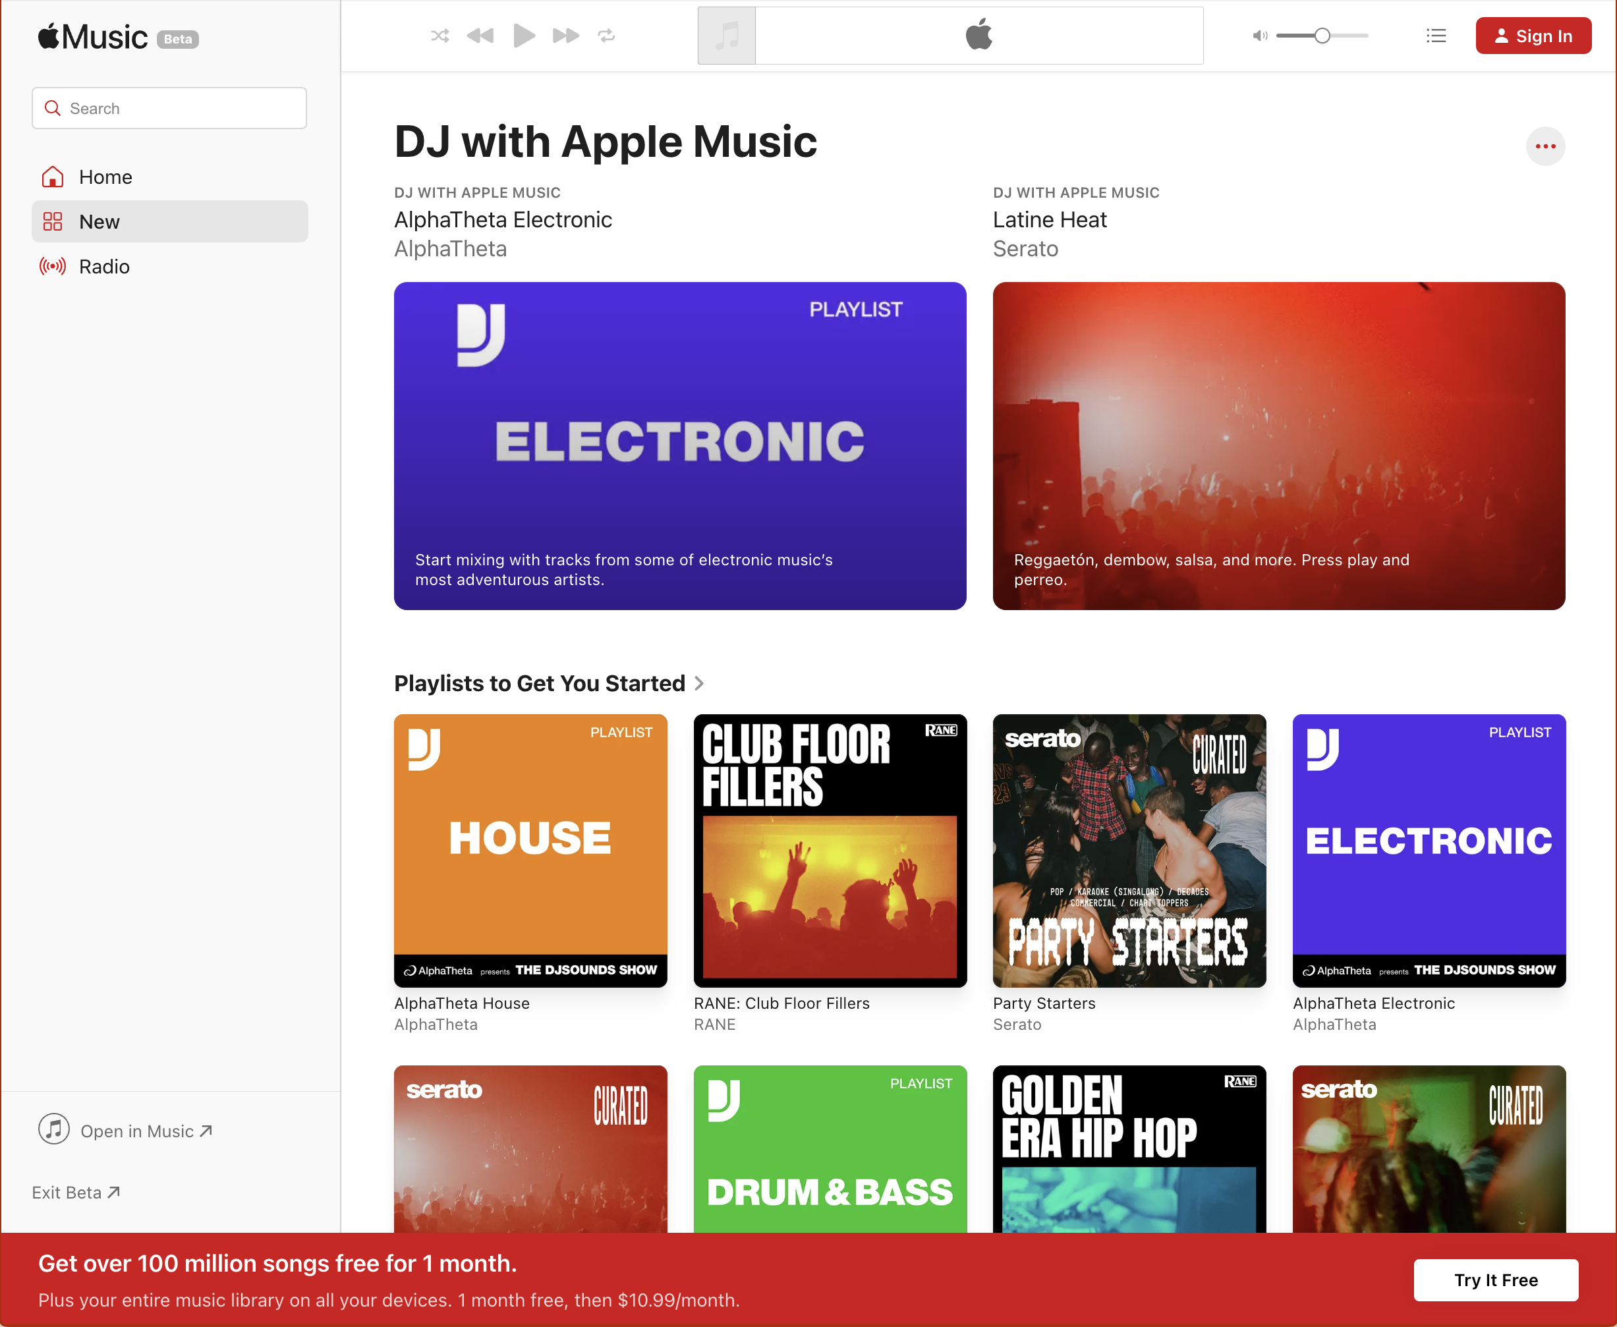Image resolution: width=1617 pixels, height=1327 pixels.
Task: Click Serato under Latine Heat
Action: click(x=1025, y=249)
